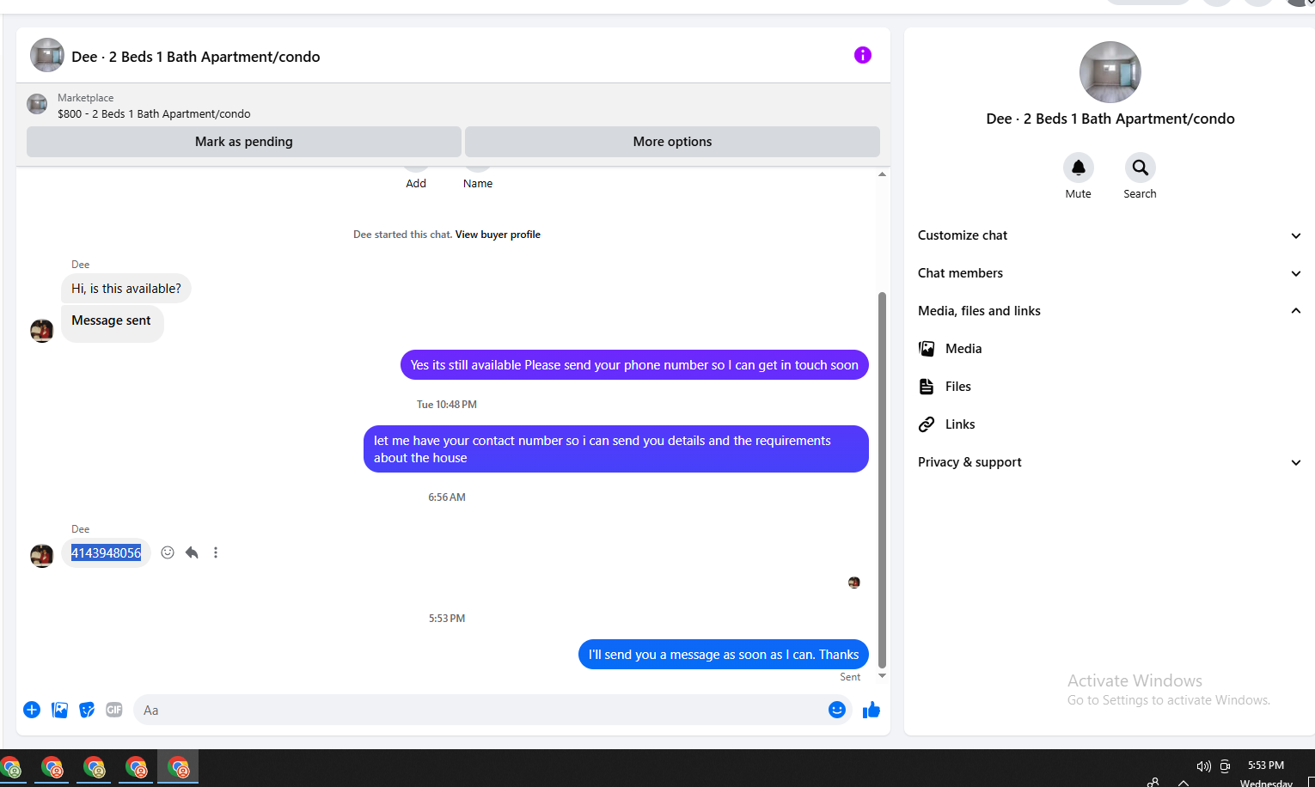Click sidebar conversation name heading
This screenshot has height=787, width=1315.
(1110, 119)
